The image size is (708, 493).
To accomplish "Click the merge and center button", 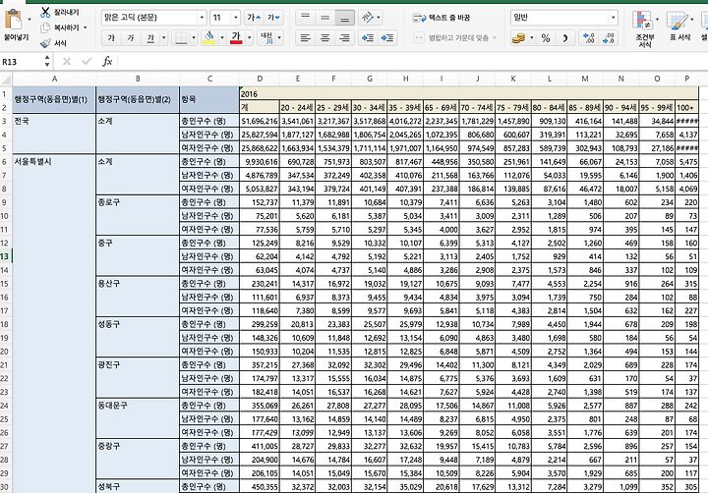I will click(451, 38).
